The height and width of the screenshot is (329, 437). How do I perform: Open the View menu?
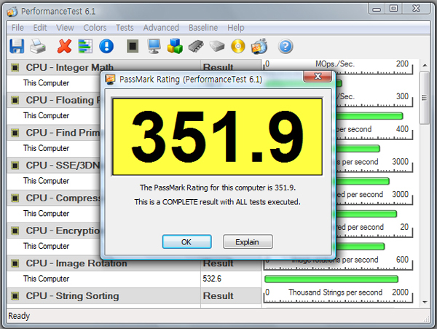(65, 28)
